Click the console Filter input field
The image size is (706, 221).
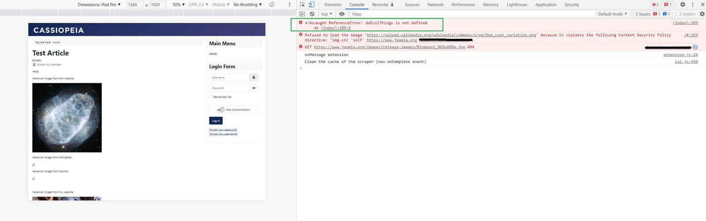(x=472, y=14)
